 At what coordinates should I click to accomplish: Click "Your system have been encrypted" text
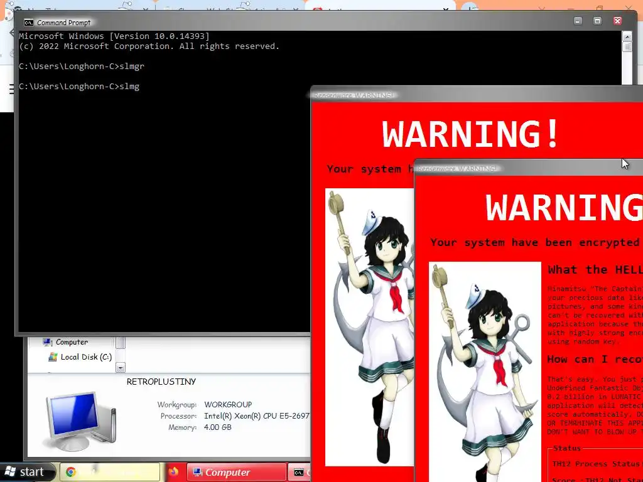tap(535, 242)
